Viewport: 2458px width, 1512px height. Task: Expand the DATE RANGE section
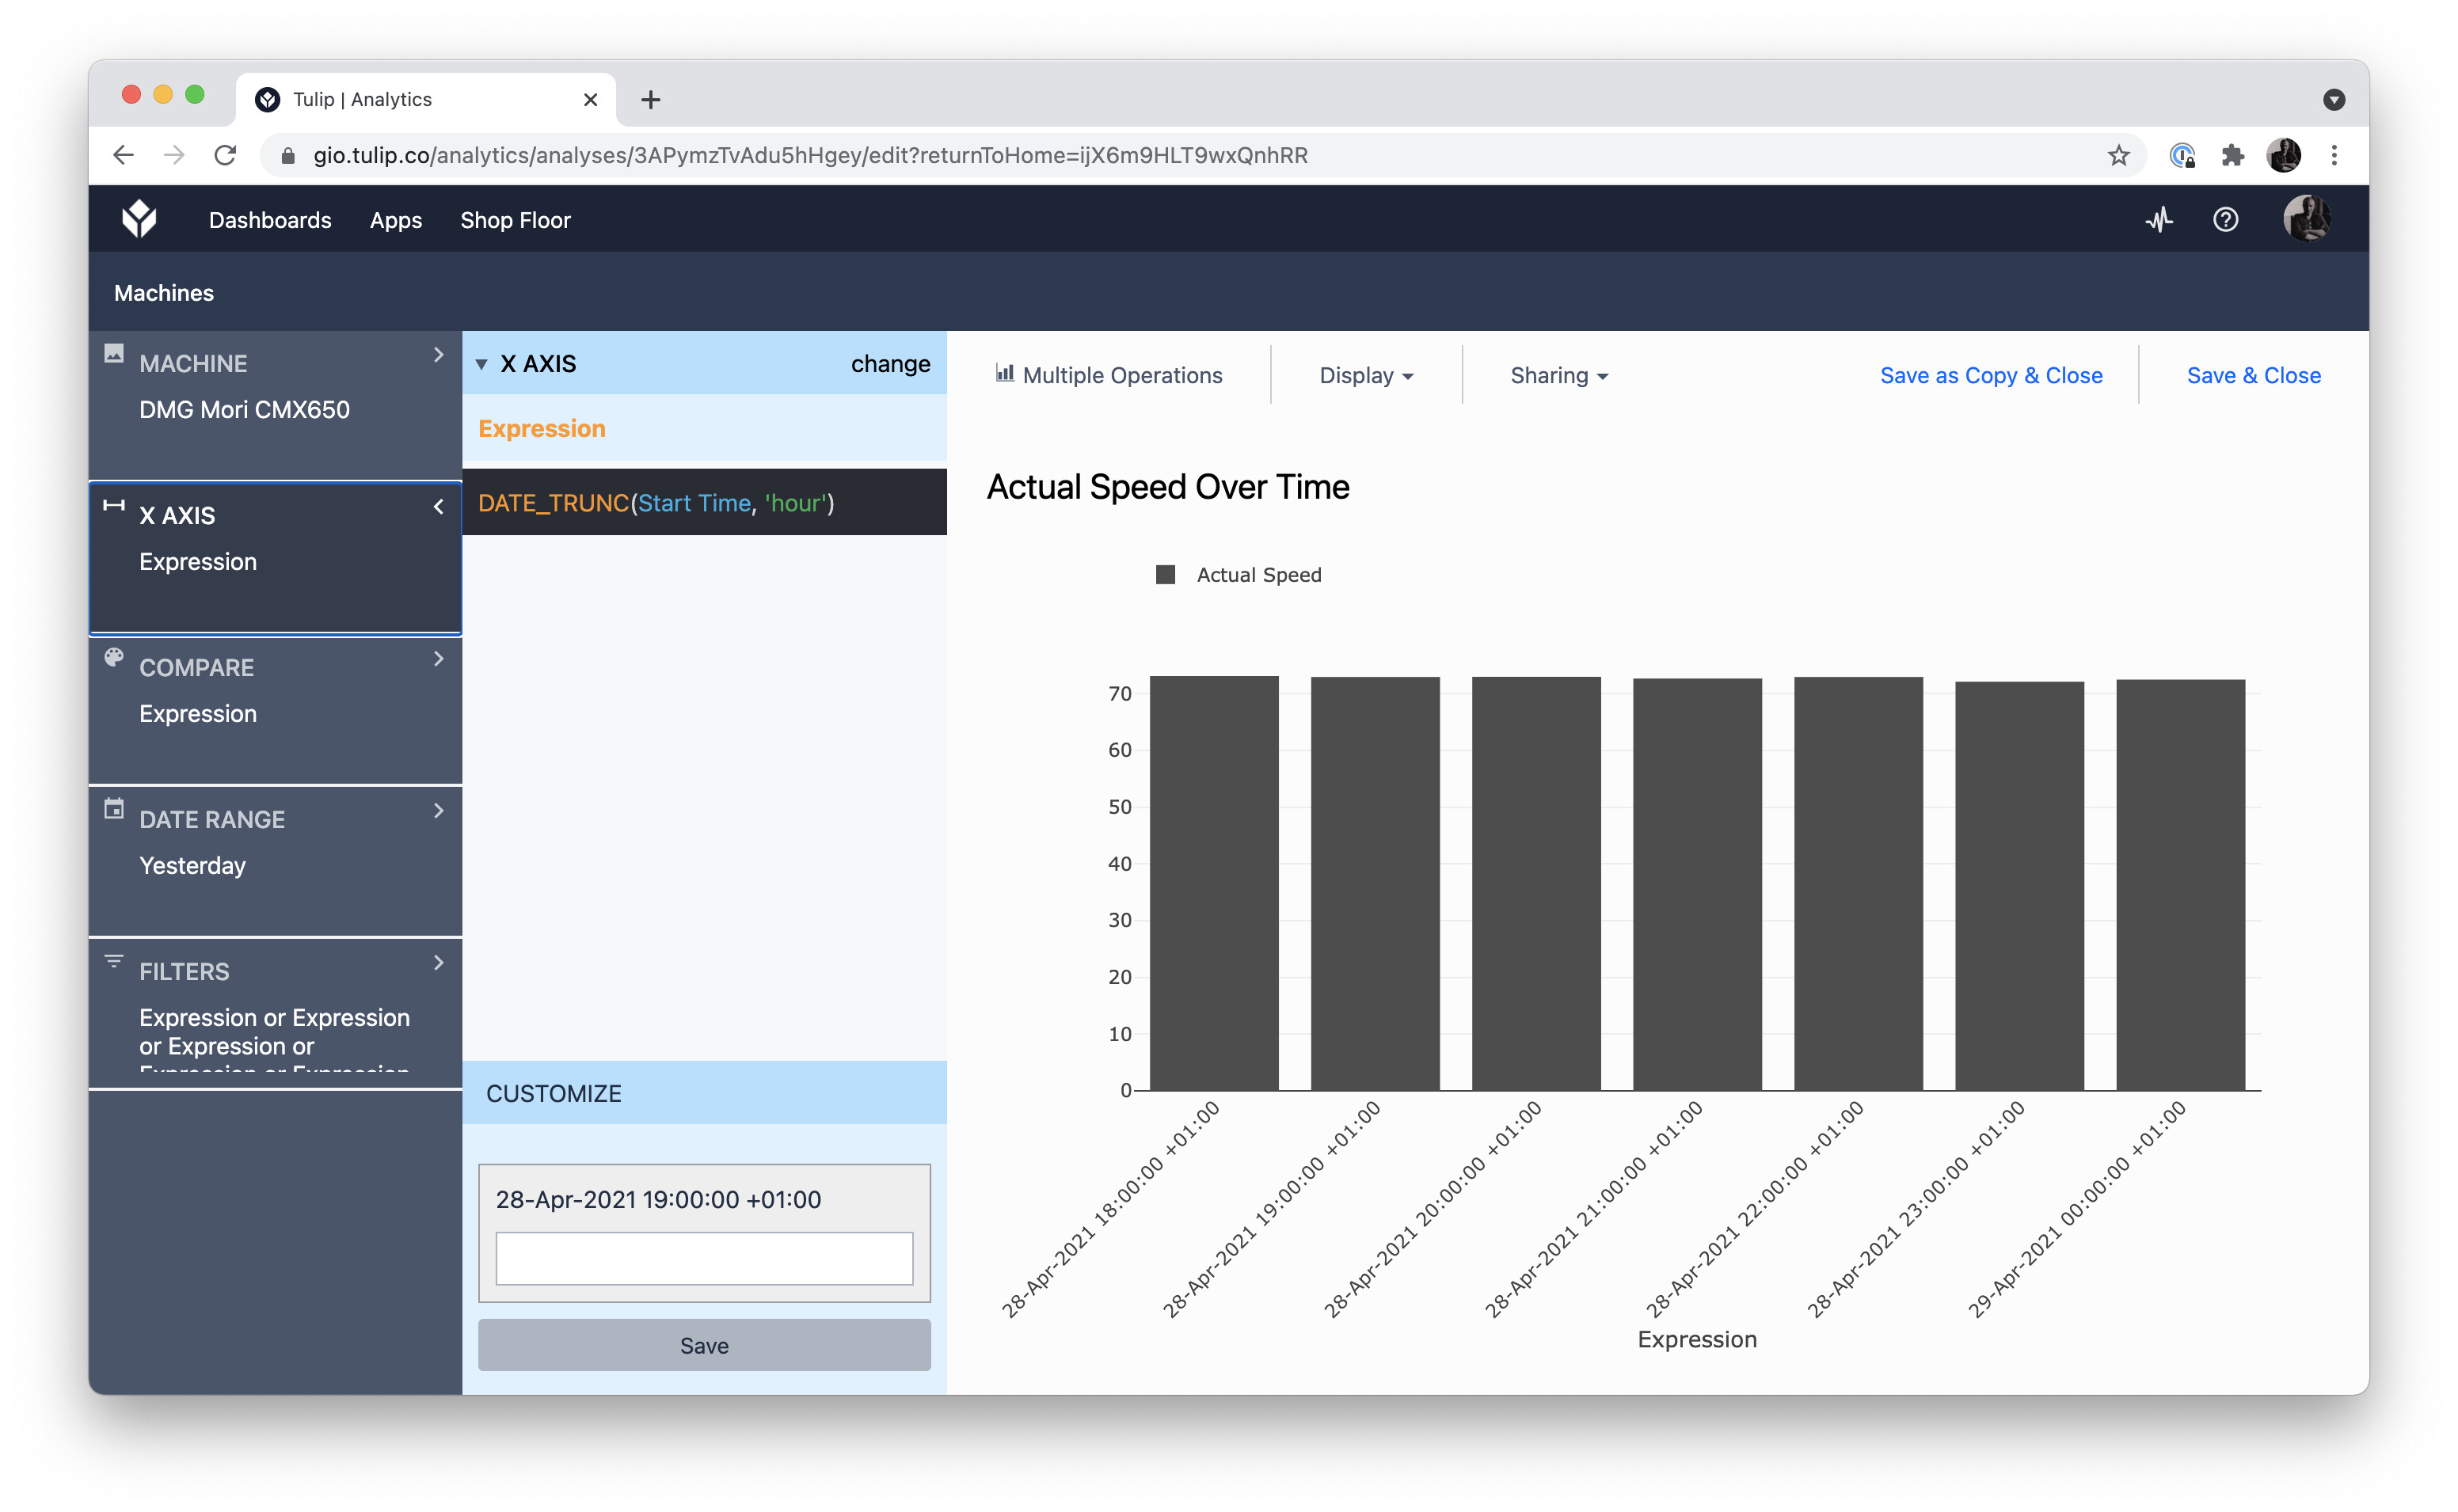tap(438, 811)
